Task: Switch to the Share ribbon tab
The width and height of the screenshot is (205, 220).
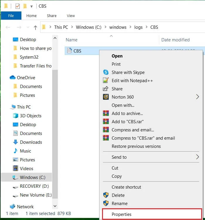Action: [52, 16]
